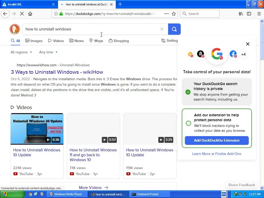Select the Invalid URL browser tab

point(29,4)
